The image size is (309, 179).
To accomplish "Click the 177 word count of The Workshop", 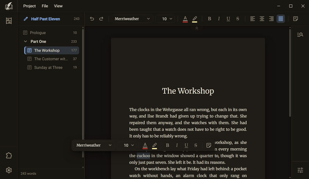I will coord(74,51).
